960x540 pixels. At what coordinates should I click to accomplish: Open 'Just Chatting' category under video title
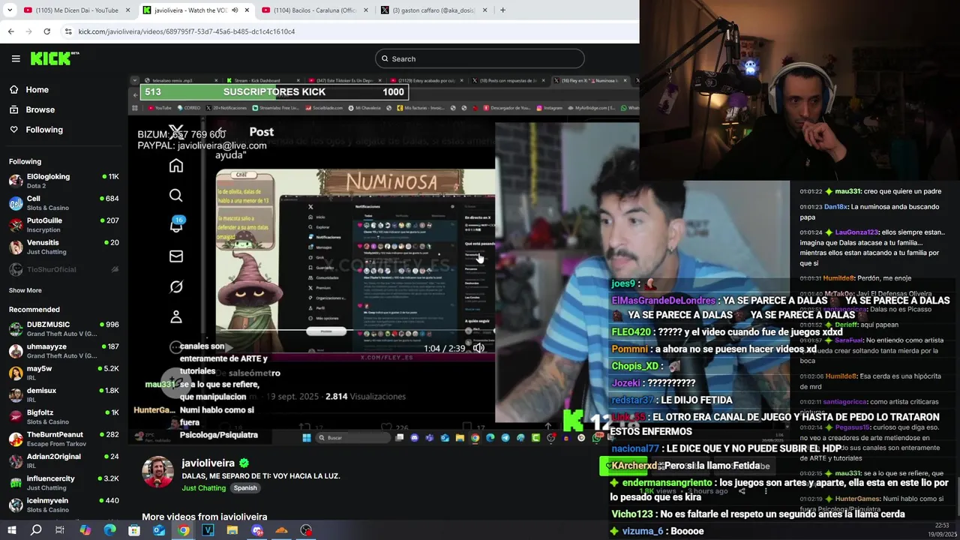click(x=203, y=487)
